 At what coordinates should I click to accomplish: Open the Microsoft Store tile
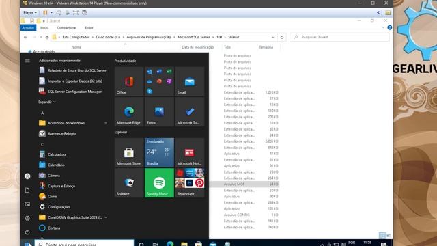[x=129, y=152]
